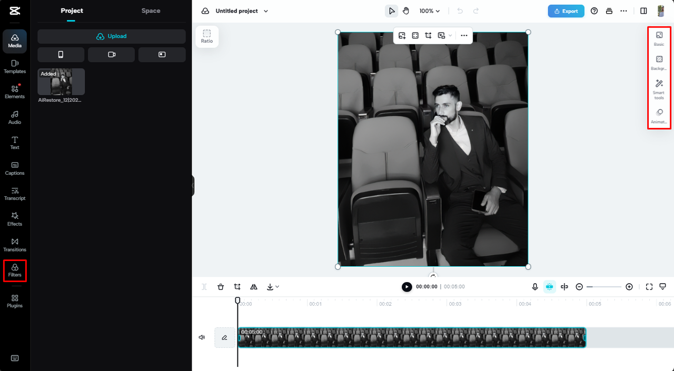674x371 pixels.
Task: Zoom out the timeline with minus
Action: [579, 287]
